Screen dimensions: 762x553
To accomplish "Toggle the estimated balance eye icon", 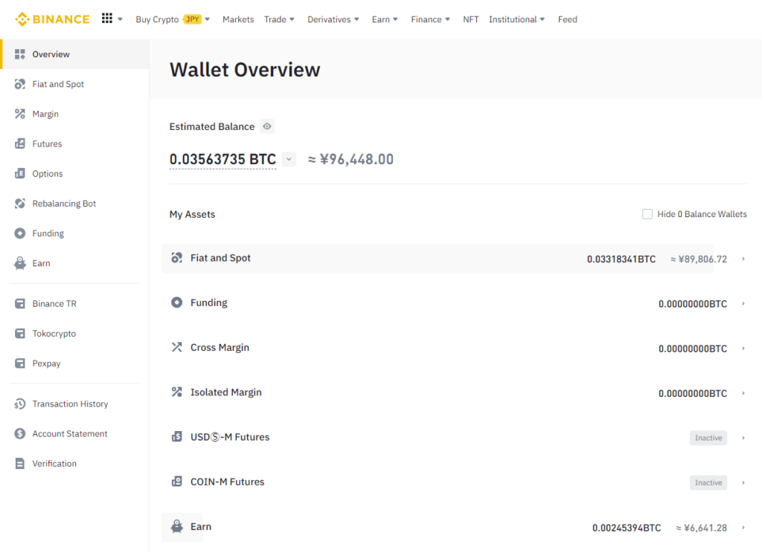I will (x=267, y=127).
